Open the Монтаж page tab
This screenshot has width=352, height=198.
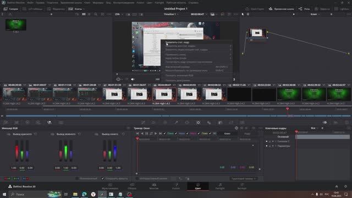click(154, 186)
